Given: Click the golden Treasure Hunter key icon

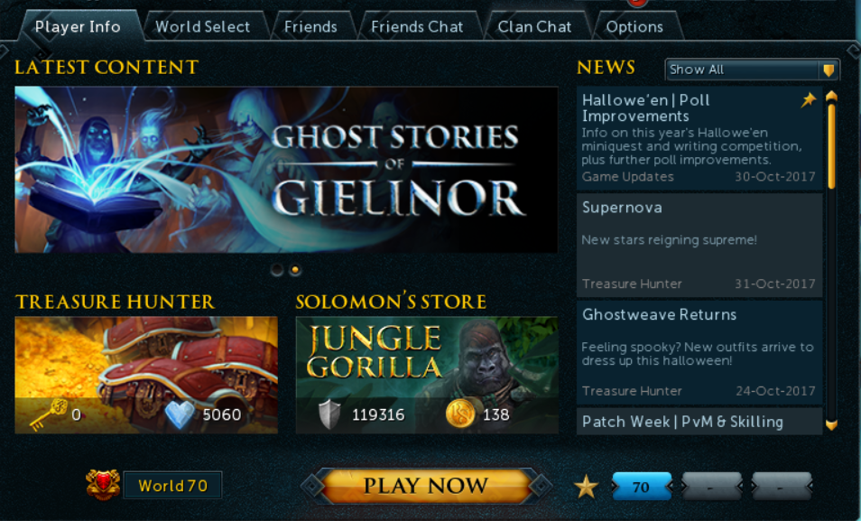Looking at the screenshot, I should tap(49, 415).
